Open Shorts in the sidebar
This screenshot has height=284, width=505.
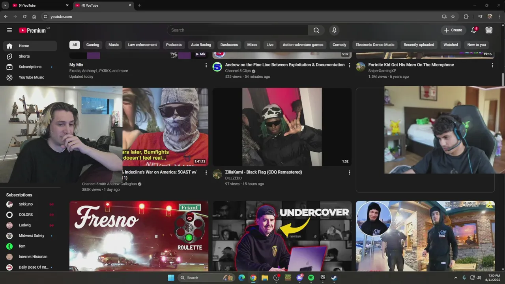30,56
